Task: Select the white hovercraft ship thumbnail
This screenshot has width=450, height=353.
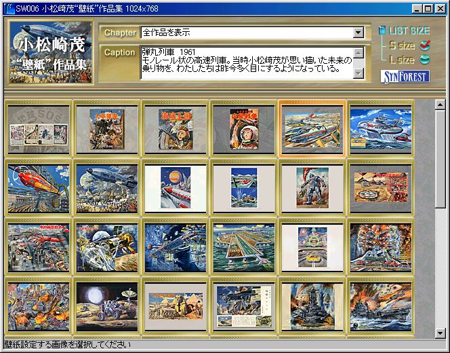Action: click(381, 130)
